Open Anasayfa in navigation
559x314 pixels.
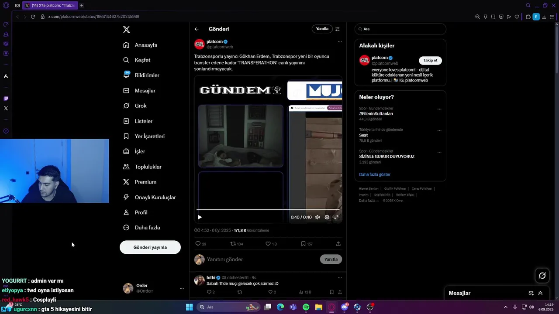pyautogui.click(x=140, y=45)
